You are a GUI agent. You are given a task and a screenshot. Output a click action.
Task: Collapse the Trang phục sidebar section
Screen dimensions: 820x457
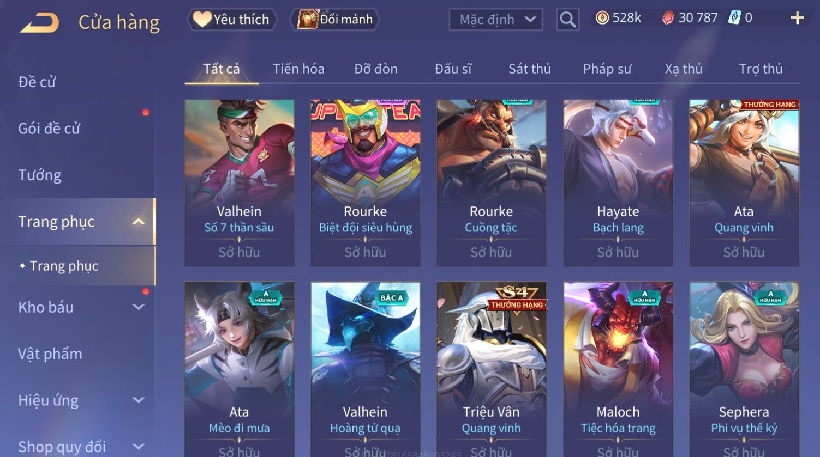139,222
